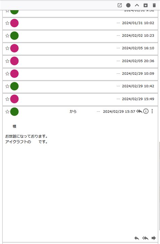Delete conversation with trash icon
The image size is (160, 244).
click(x=154, y=5)
